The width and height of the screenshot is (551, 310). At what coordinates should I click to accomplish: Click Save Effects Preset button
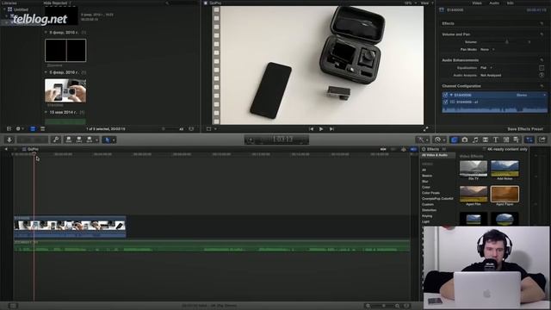click(525, 129)
